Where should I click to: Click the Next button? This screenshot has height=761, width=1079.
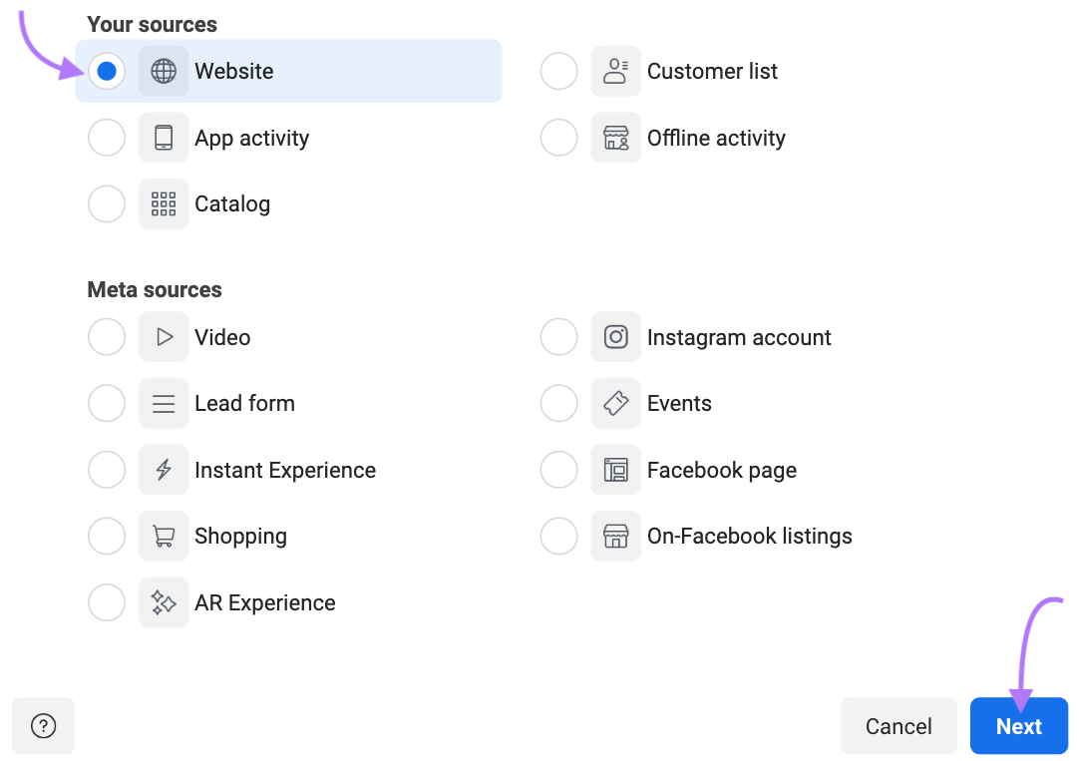pos(1018,726)
